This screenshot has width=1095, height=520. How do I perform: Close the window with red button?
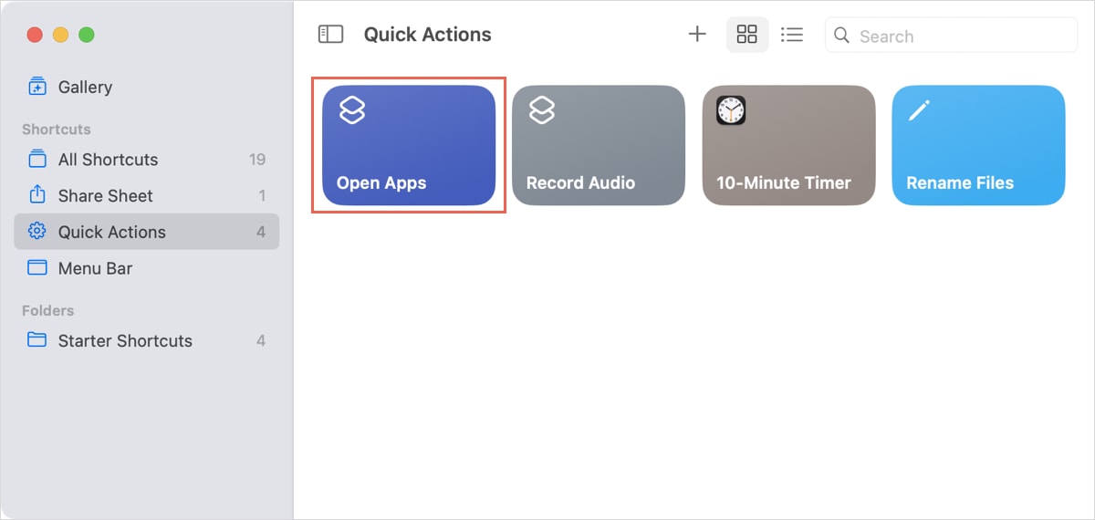35,35
